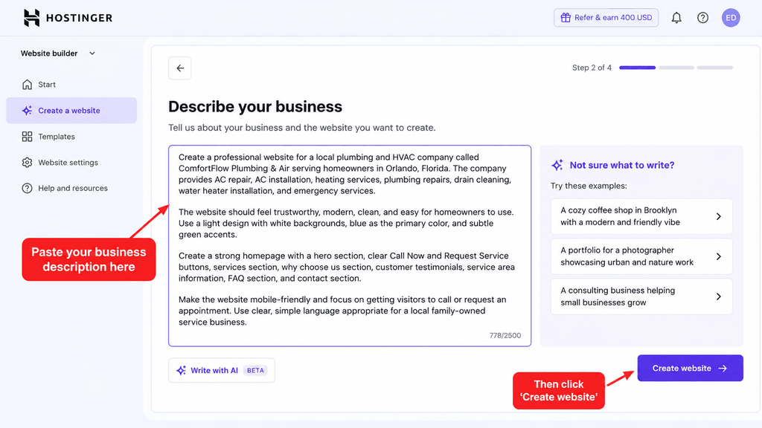Click the Not sure what to write? heading
Screen dimensions: 762x428
[x=622, y=165]
